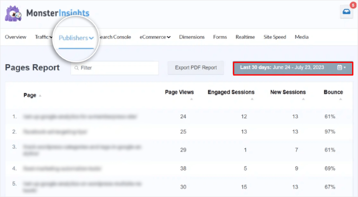358x197 pixels.
Task: Switch to the Dimensions tab
Action: coord(192,37)
